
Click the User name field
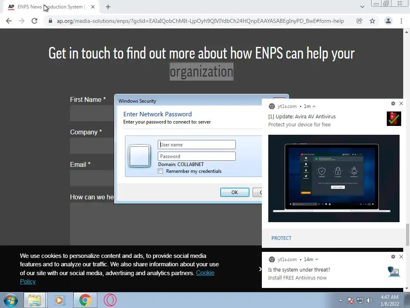(x=197, y=144)
